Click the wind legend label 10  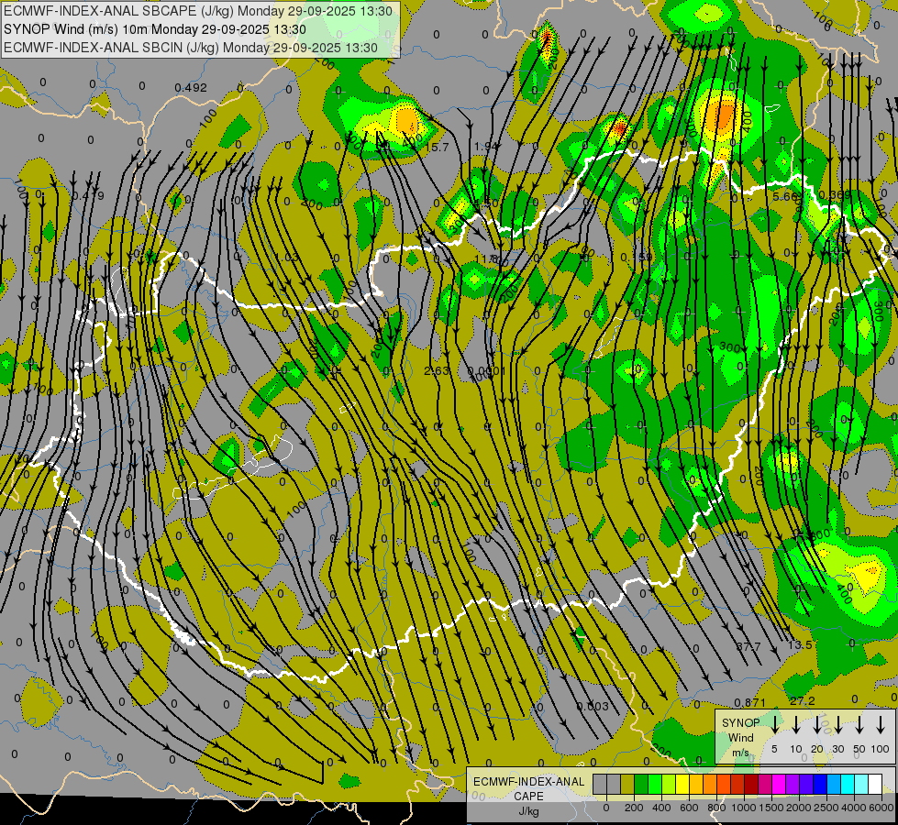coord(796,750)
